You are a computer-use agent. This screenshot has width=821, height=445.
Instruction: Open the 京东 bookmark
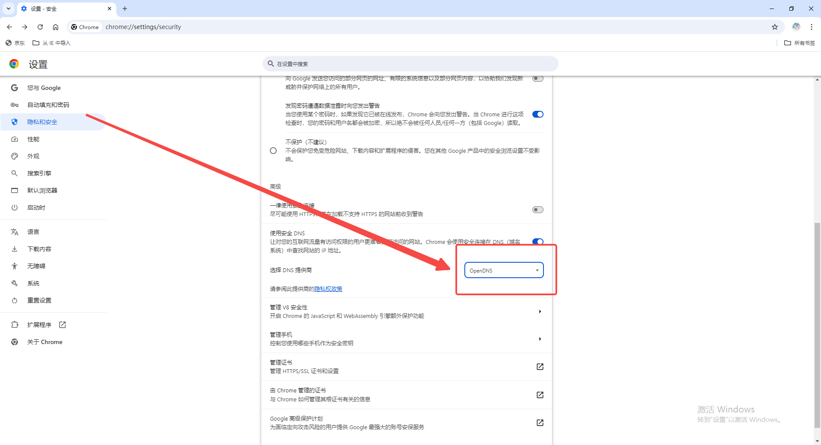pyautogui.click(x=15, y=43)
